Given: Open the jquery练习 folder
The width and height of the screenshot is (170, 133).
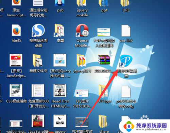Looking at the screenshot, I should pos(81,61).
